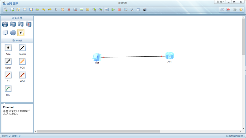Open the 菜单 dropdown menu

pyautogui.click(x=220, y=2)
